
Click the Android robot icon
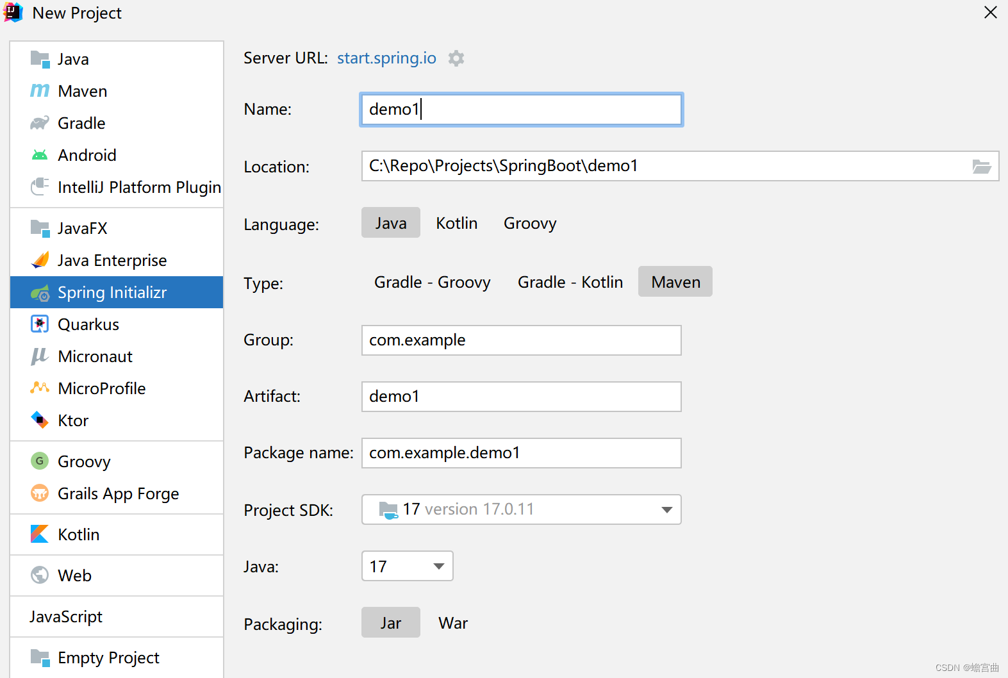click(x=40, y=155)
